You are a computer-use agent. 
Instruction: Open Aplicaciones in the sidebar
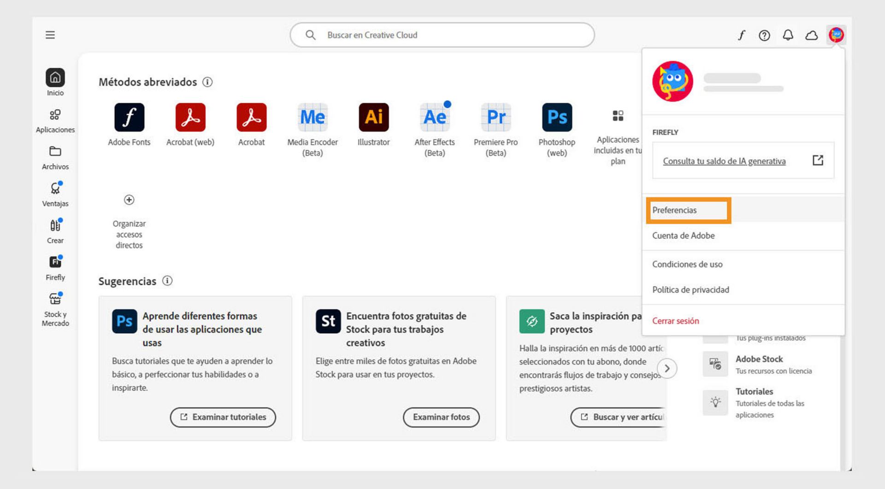point(55,121)
